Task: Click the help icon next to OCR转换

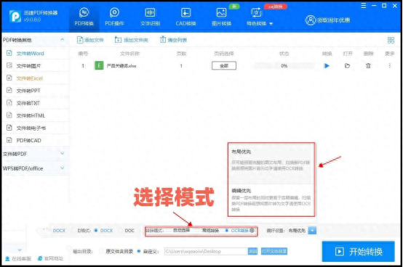Action: click(x=252, y=230)
